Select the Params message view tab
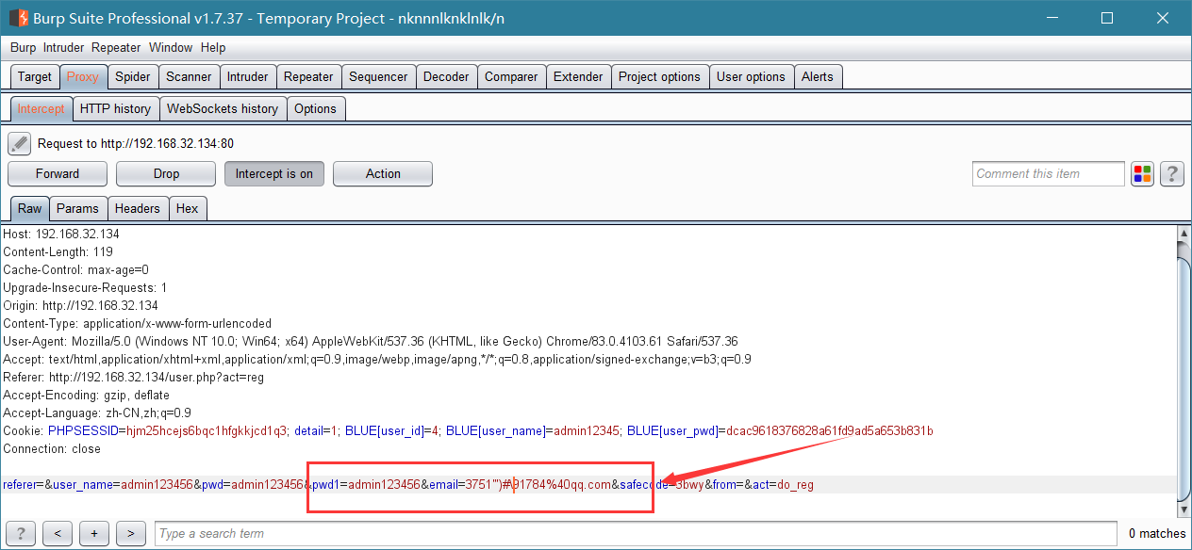This screenshot has height=550, width=1192. click(x=77, y=209)
